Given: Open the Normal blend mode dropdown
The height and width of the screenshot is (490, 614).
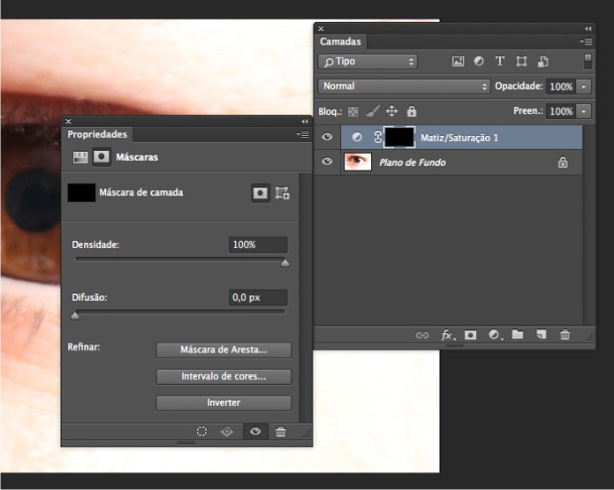Looking at the screenshot, I should point(404,87).
